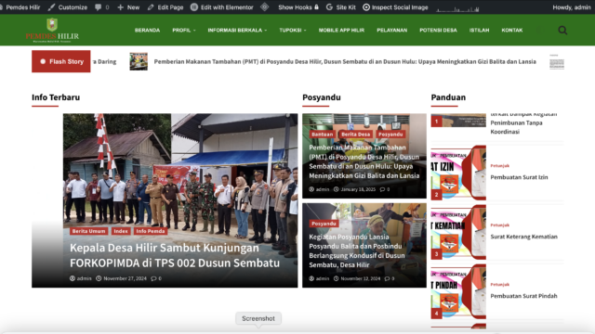Click thumbnail number 1 in Panduan list
The width and height of the screenshot is (595, 334).
coord(458,121)
